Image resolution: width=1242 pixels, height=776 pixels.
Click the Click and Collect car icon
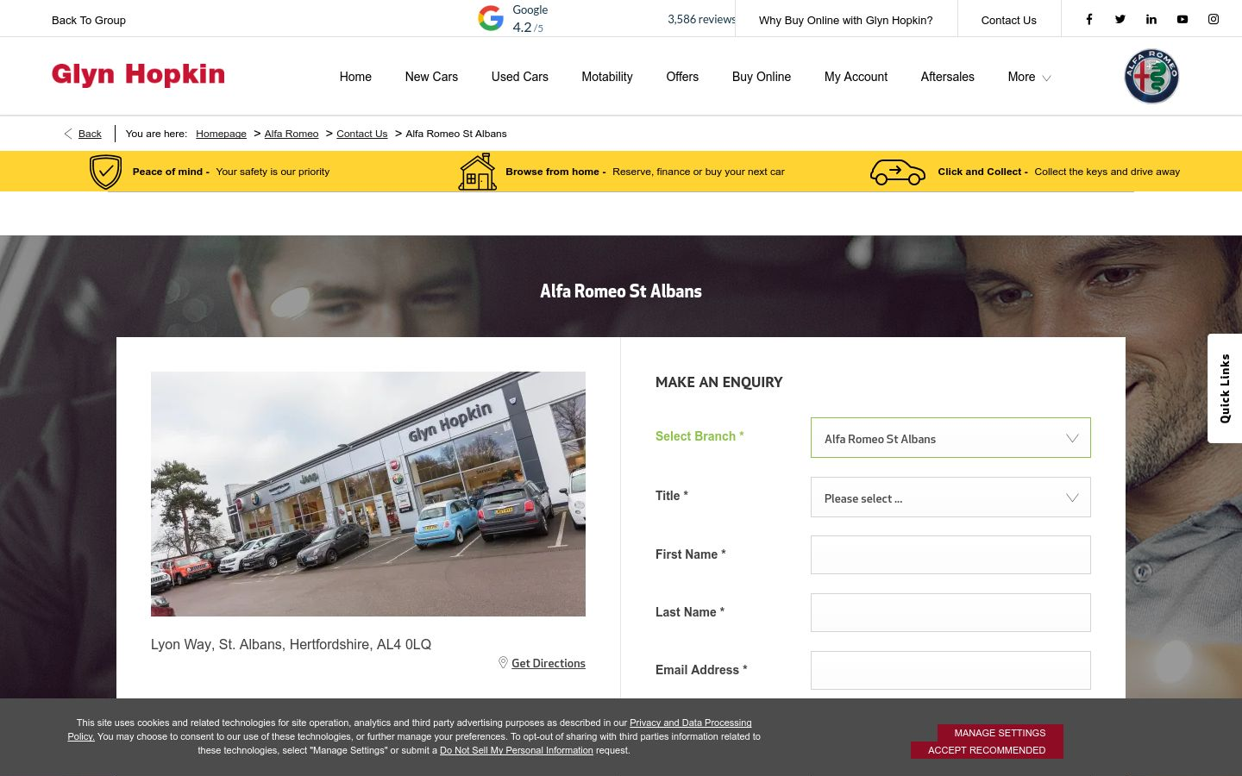point(898,172)
